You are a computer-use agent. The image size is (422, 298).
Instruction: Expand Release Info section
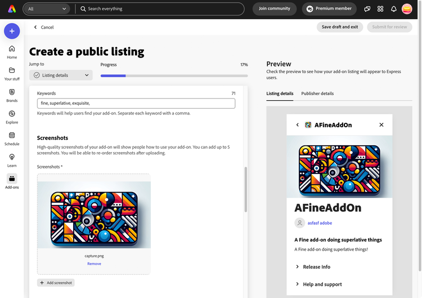(x=313, y=267)
